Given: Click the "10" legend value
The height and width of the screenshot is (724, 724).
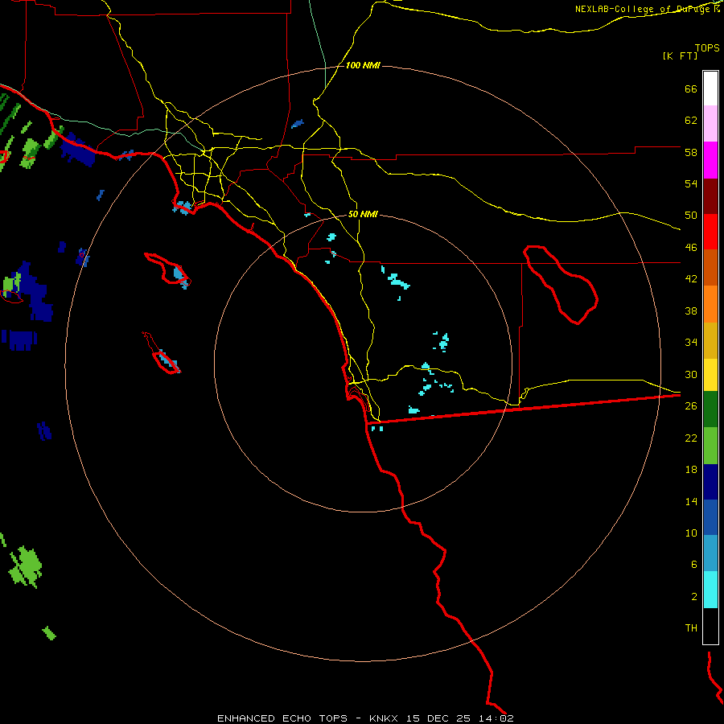Looking at the screenshot, I should [x=691, y=533].
